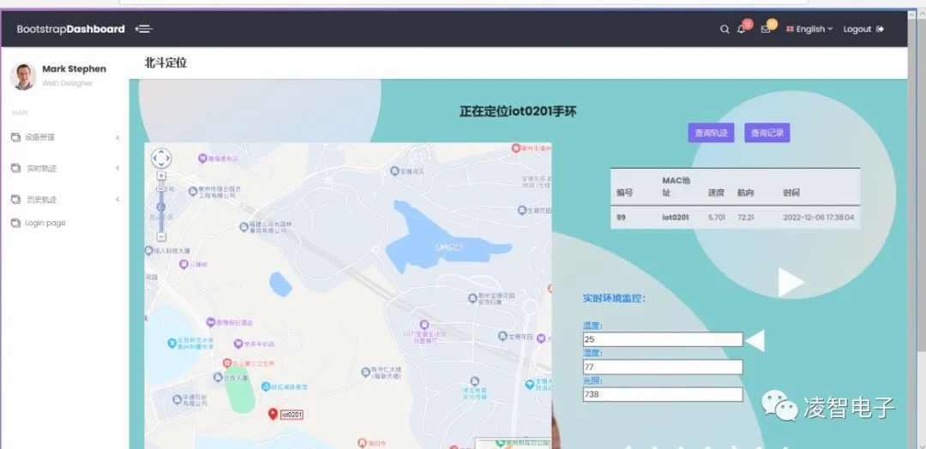Click Mark Stephen profile avatar
The height and width of the screenshot is (449, 926).
coord(24,76)
